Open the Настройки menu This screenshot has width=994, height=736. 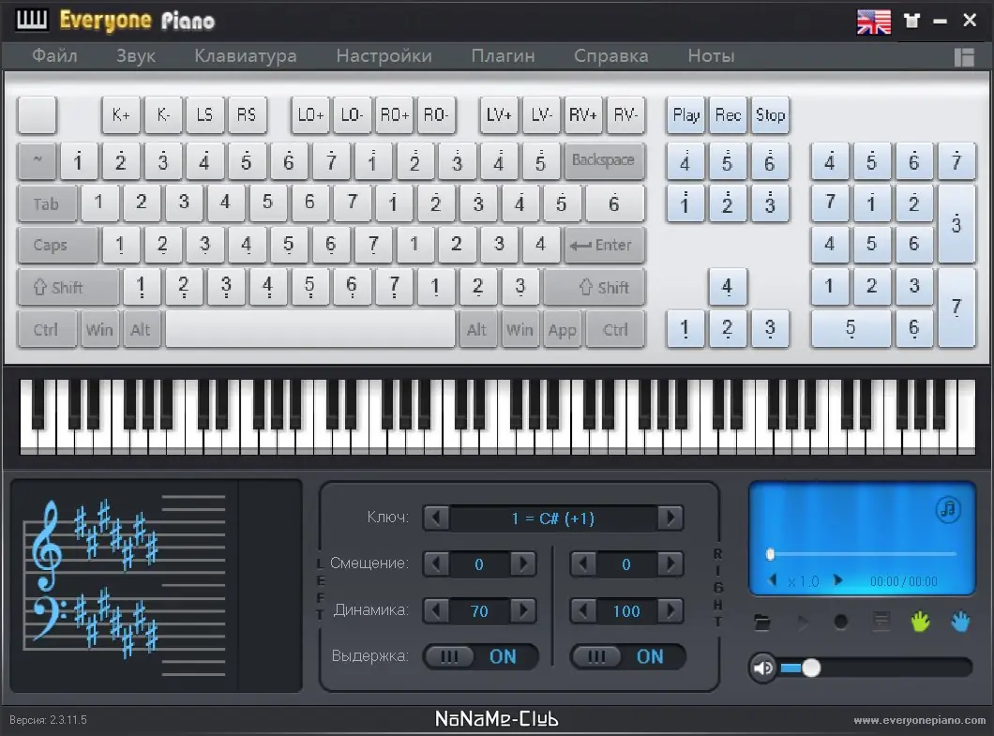[384, 56]
